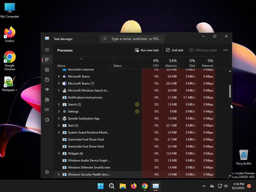Screen dimensions: 256x192
Task: Click the 22.1 MB memory cell for Start
Action: (x=169, y=125)
